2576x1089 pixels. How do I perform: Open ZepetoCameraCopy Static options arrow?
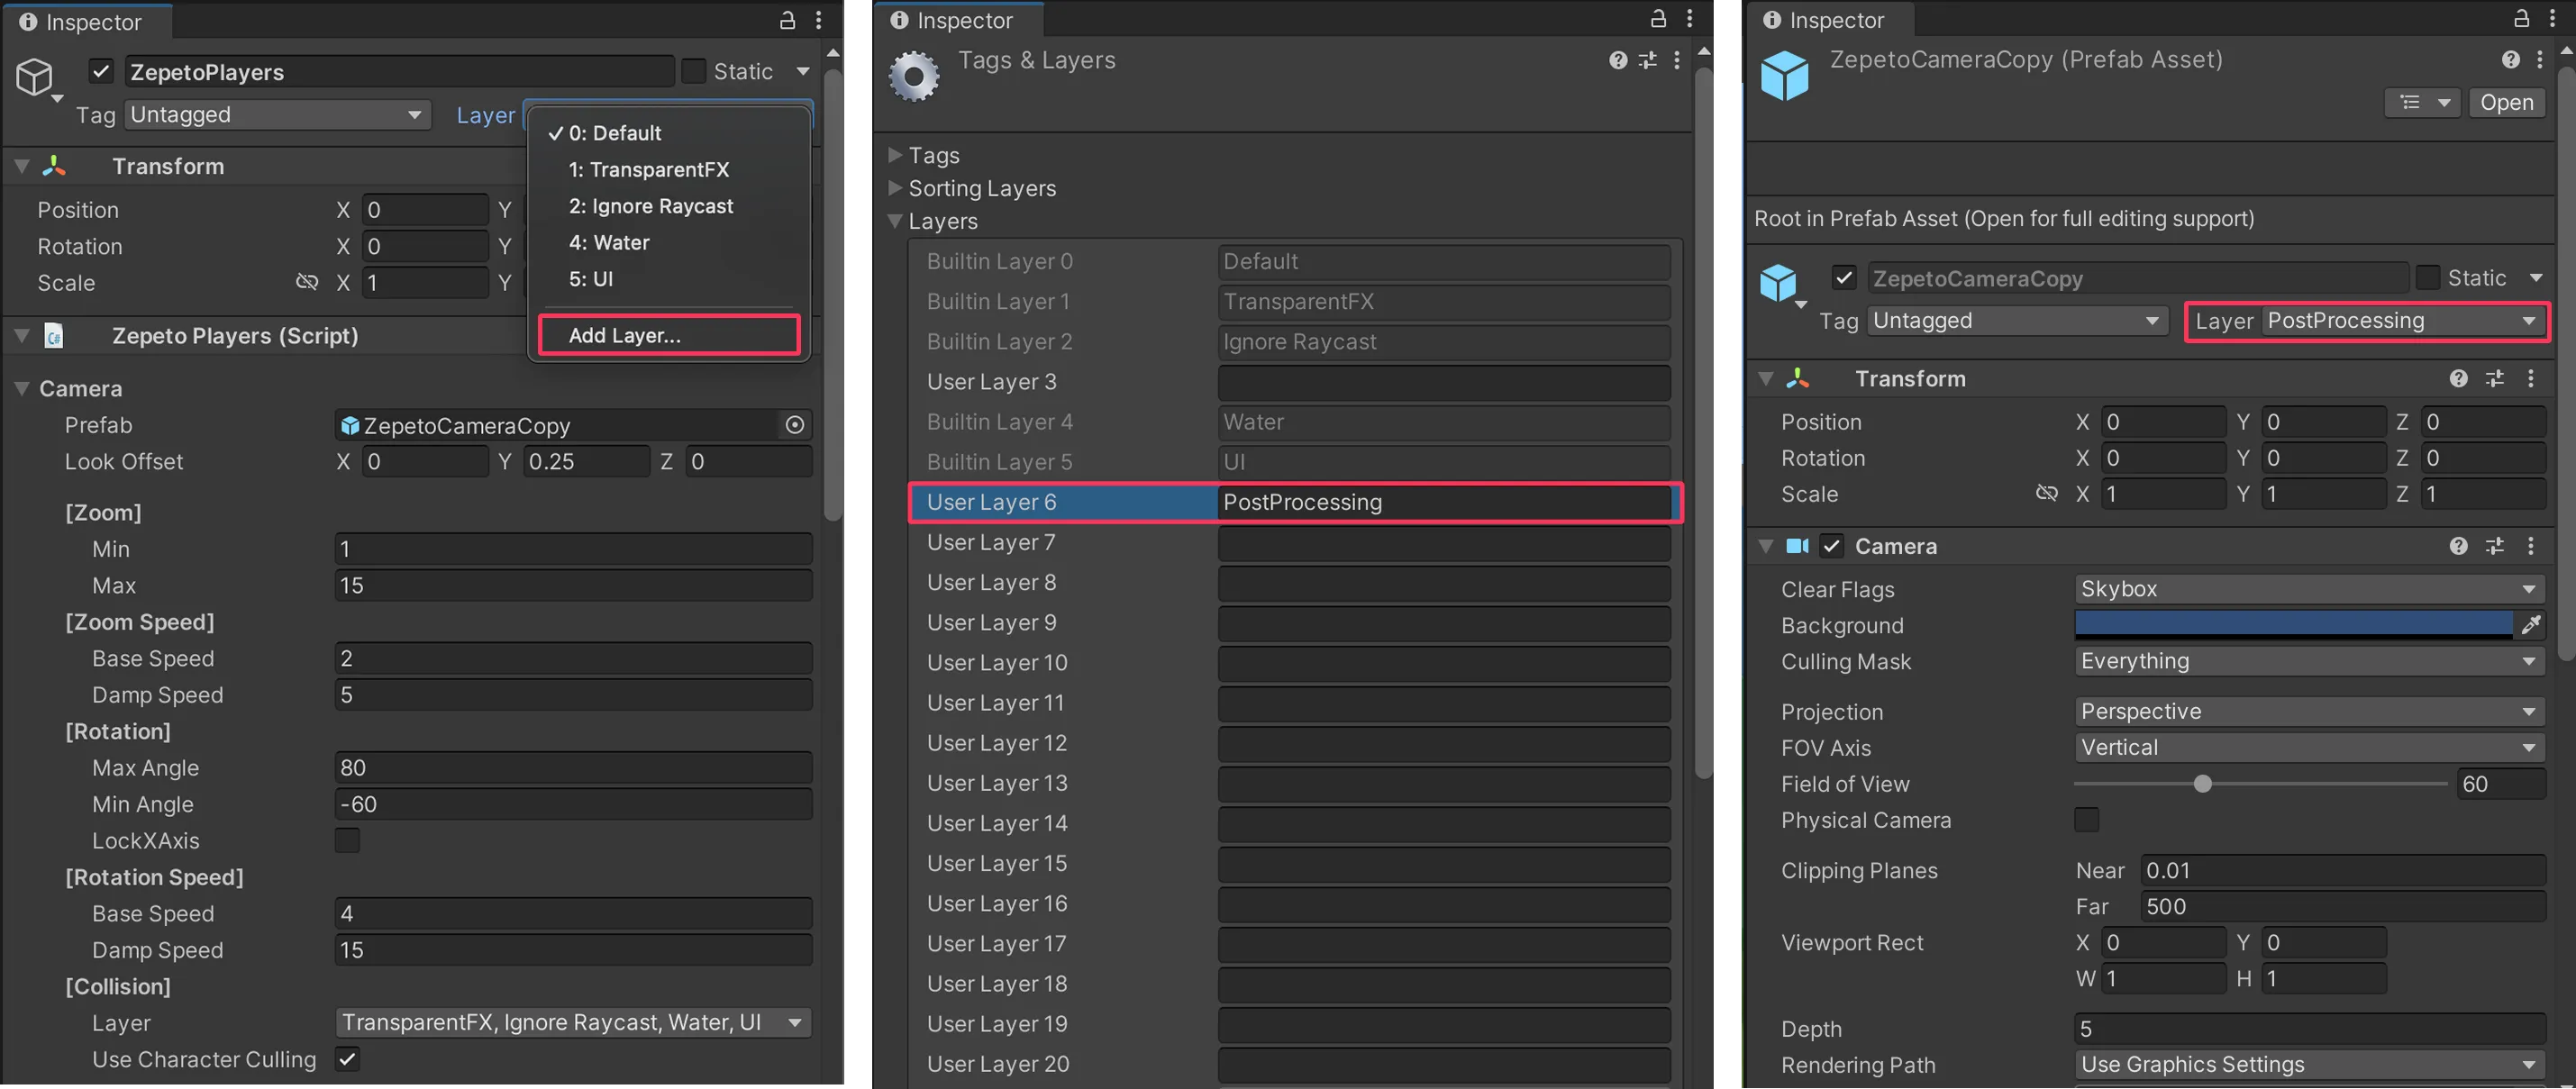click(2536, 278)
